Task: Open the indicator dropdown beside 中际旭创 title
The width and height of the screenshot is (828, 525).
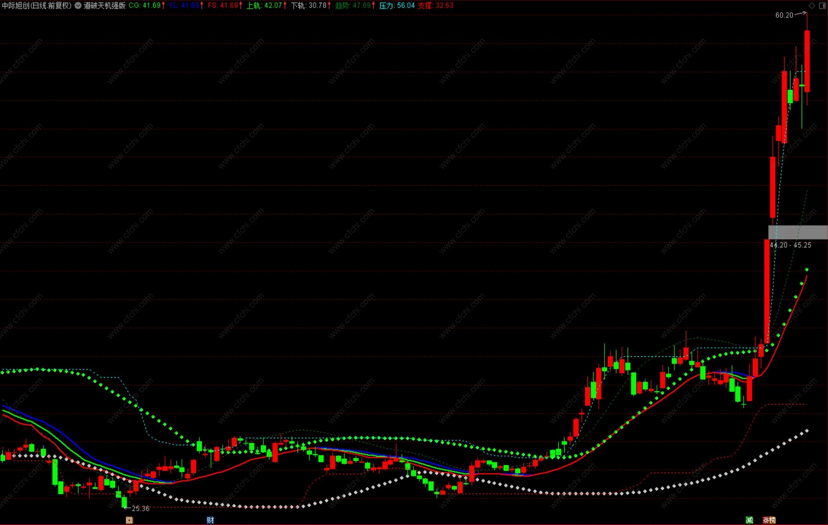Action: coord(78,5)
